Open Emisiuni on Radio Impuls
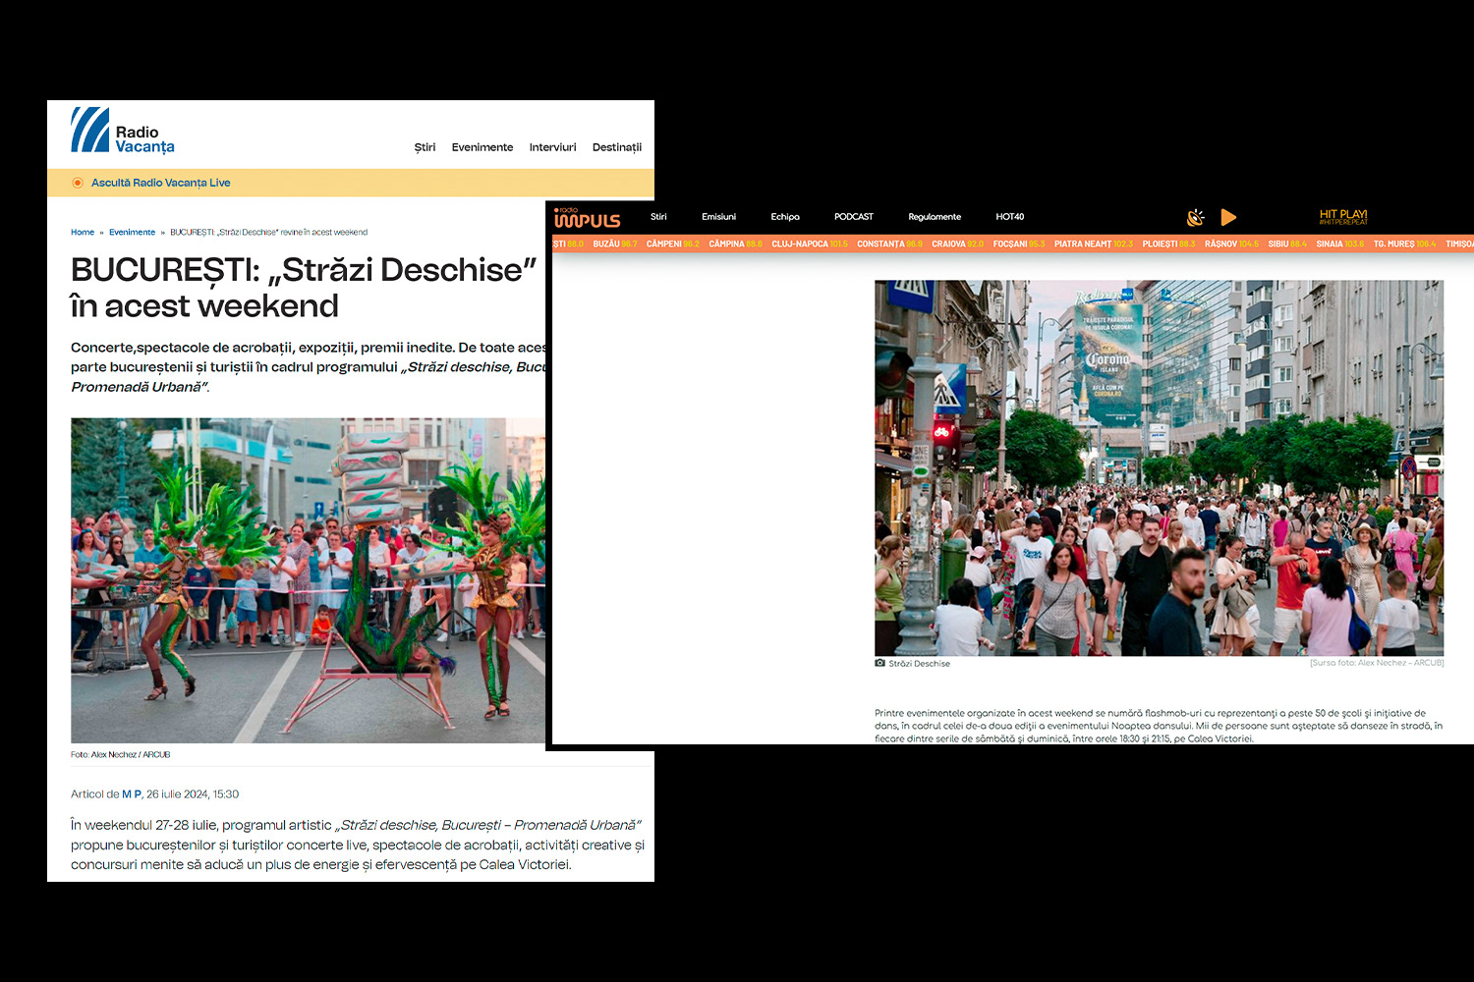This screenshot has width=1474, height=982. [718, 216]
